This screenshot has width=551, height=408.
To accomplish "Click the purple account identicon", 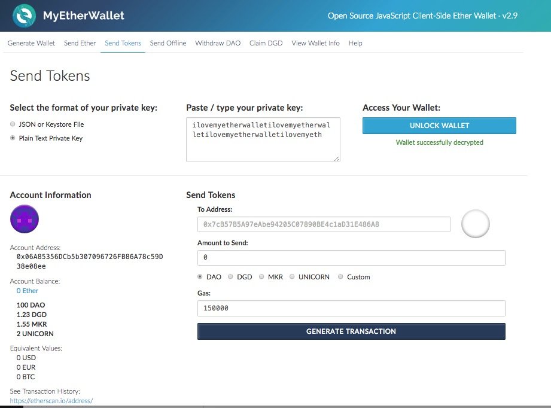I will [x=25, y=219].
